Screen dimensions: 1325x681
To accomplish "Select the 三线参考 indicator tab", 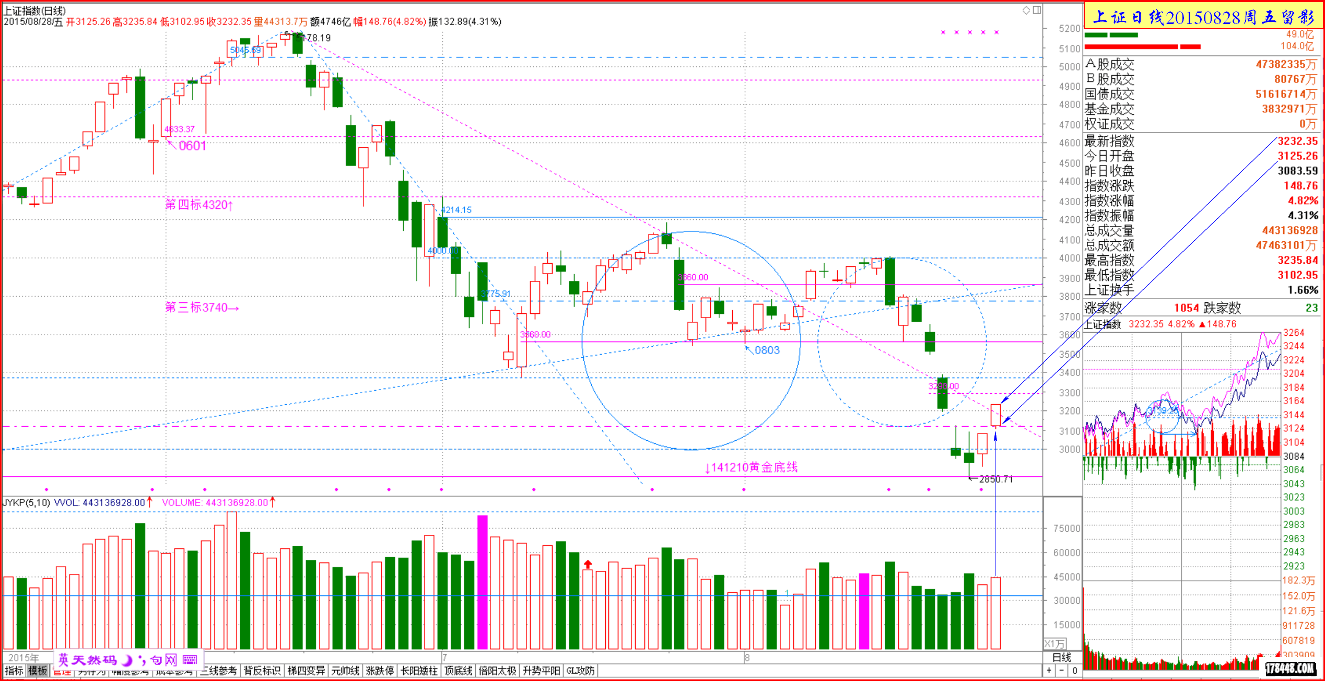I will pyautogui.click(x=218, y=671).
